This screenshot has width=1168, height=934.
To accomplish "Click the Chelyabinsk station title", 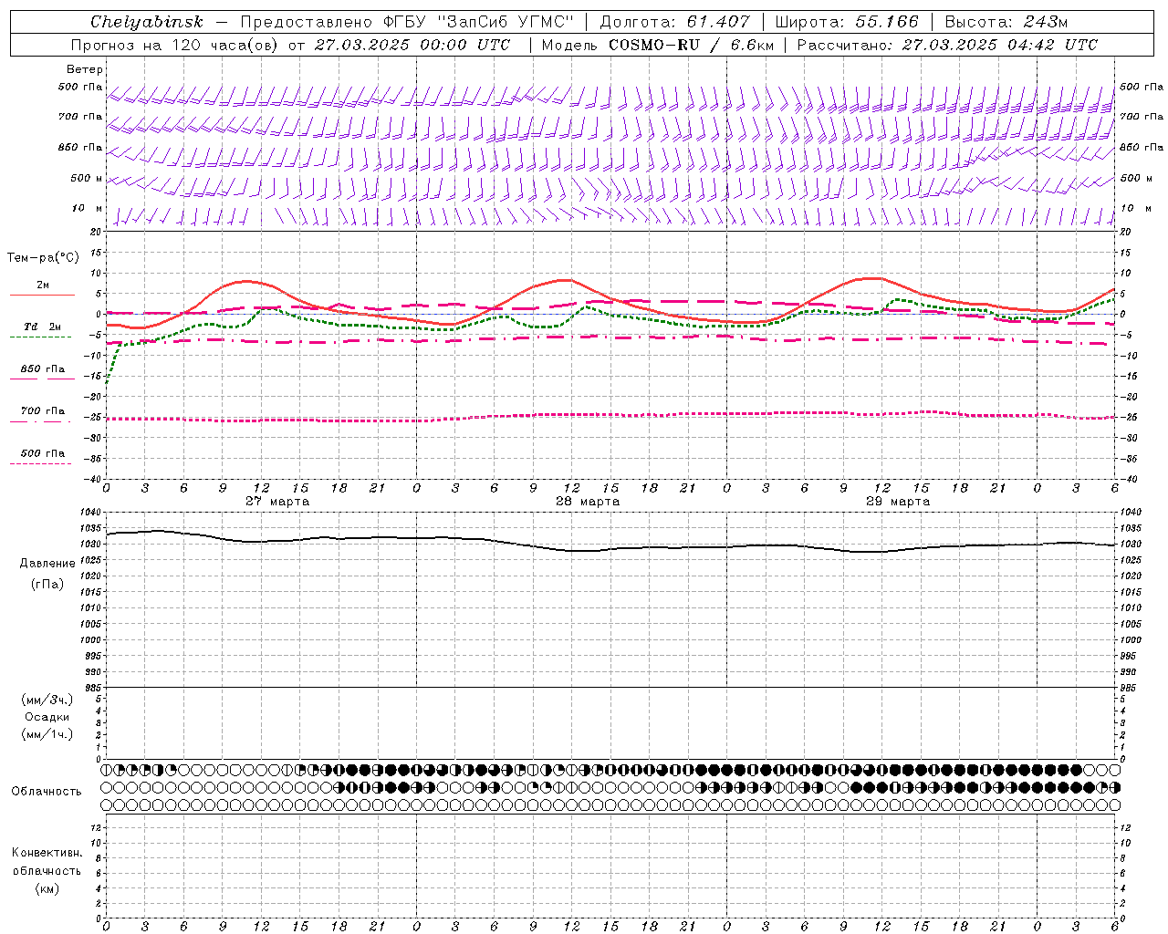I will [x=146, y=22].
